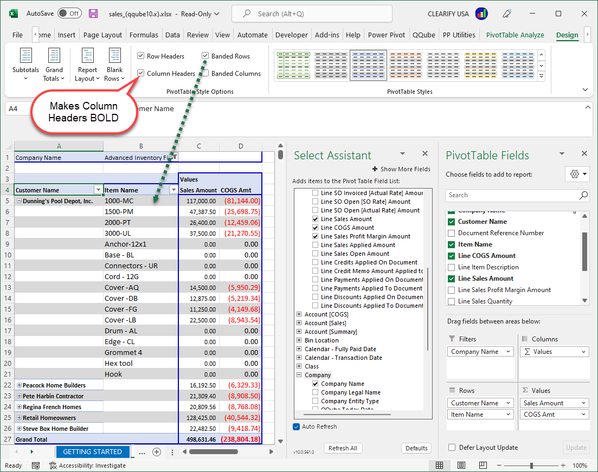Switch to Page Layout view in status bar
Screen dimensions: 598x472
[461, 465]
